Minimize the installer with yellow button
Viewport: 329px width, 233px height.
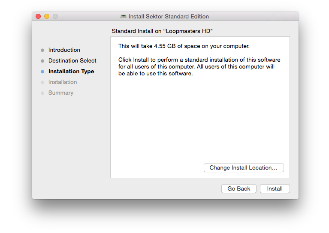click(47, 16)
